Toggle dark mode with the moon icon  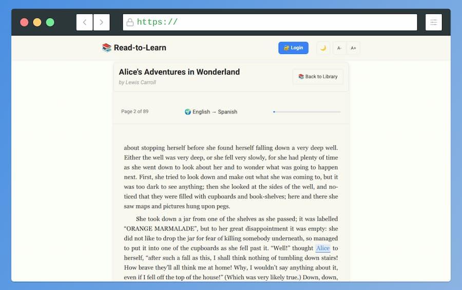pyautogui.click(x=323, y=48)
